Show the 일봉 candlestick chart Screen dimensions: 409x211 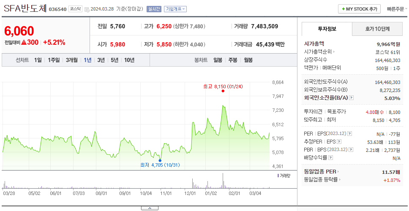(x=218, y=60)
